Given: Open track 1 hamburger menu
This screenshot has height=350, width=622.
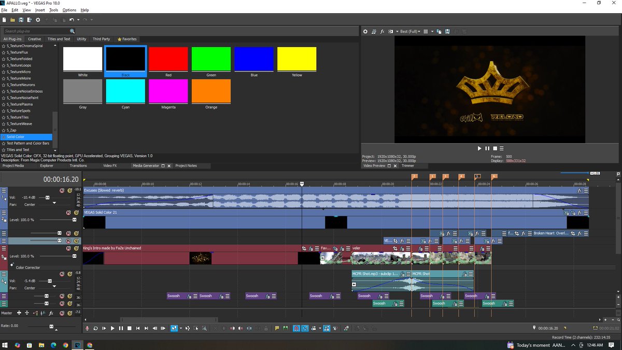Looking at the screenshot, I should (4, 191).
